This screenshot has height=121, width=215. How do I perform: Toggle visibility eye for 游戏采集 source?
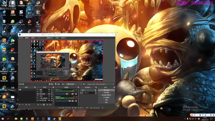49,94
